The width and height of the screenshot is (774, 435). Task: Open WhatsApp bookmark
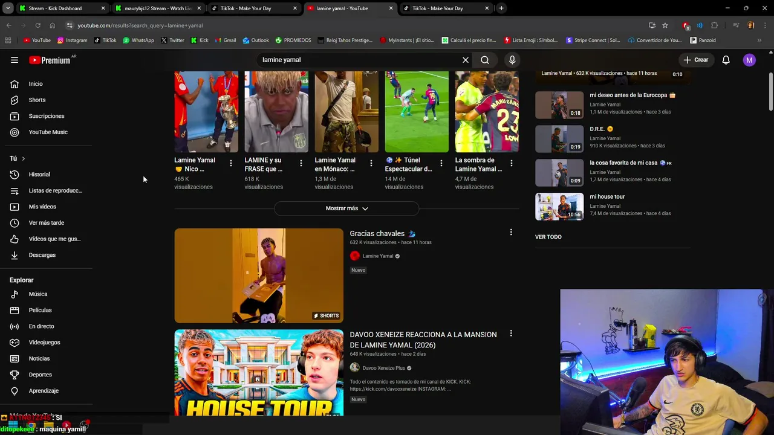click(138, 40)
